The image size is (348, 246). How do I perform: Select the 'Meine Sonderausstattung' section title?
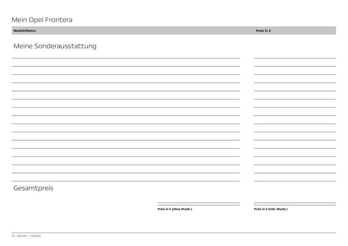pos(55,46)
